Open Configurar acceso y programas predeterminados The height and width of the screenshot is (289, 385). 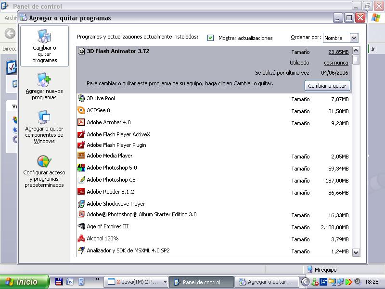(44, 161)
